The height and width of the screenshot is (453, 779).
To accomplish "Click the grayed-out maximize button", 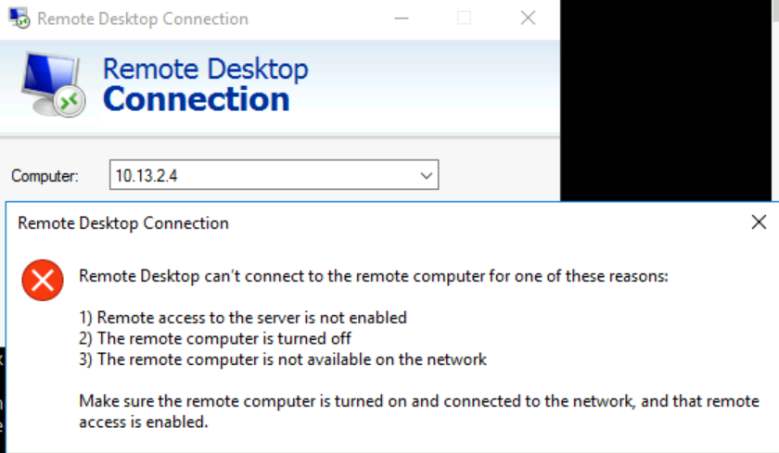I will [465, 18].
